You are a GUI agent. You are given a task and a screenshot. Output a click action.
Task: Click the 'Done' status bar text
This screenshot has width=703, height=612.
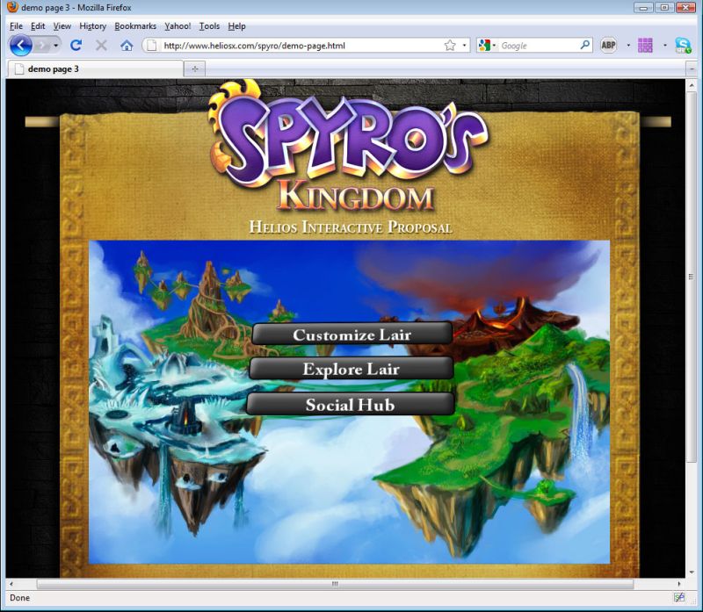[x=19, y=598]
